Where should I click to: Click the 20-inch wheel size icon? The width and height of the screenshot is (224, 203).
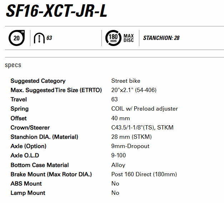click(x=16, y=38)
